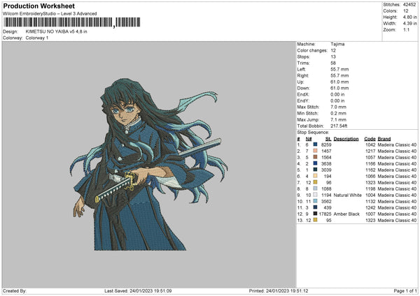
Task: Click 'Wilcom EmbroideryStudio – Level 3 Advanced' text
Action: 50,14
